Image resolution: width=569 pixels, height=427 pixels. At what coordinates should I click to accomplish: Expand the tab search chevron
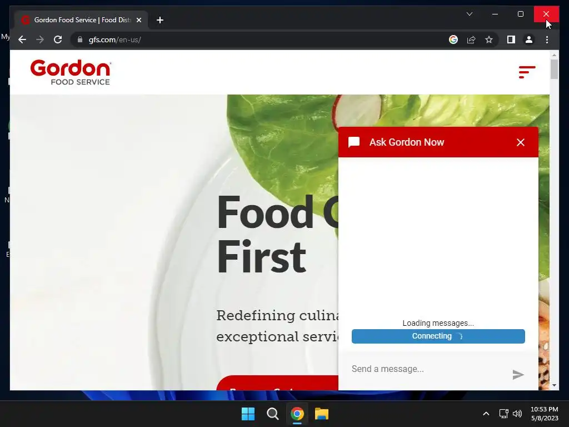coord(469,14)
